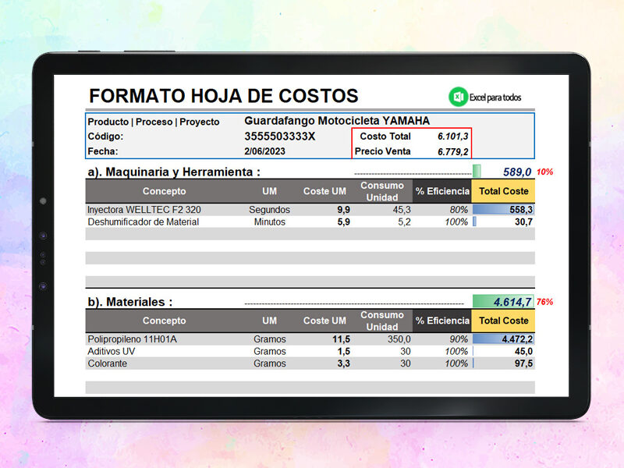Select the Coste UM value 3,3
The image size is (624, 468).
pos(343,363)
